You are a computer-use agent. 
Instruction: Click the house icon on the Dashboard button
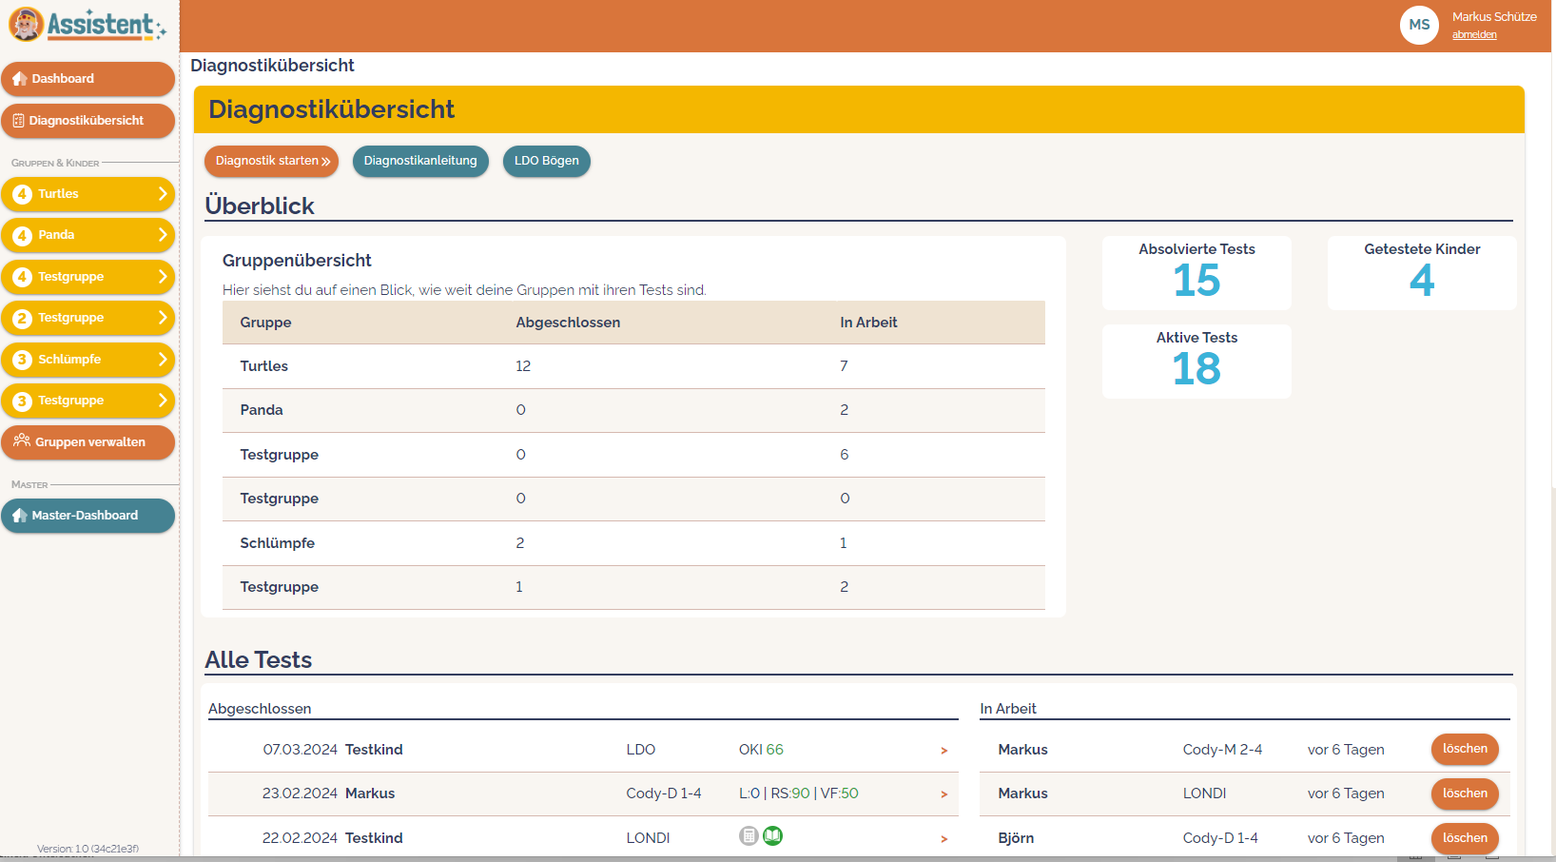20,79
